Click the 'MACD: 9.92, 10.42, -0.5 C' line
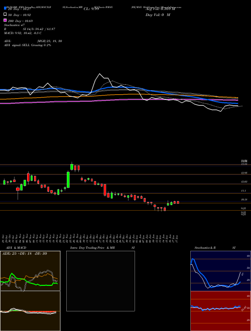Viewport: 251px width, 331px height. (23, 33)
